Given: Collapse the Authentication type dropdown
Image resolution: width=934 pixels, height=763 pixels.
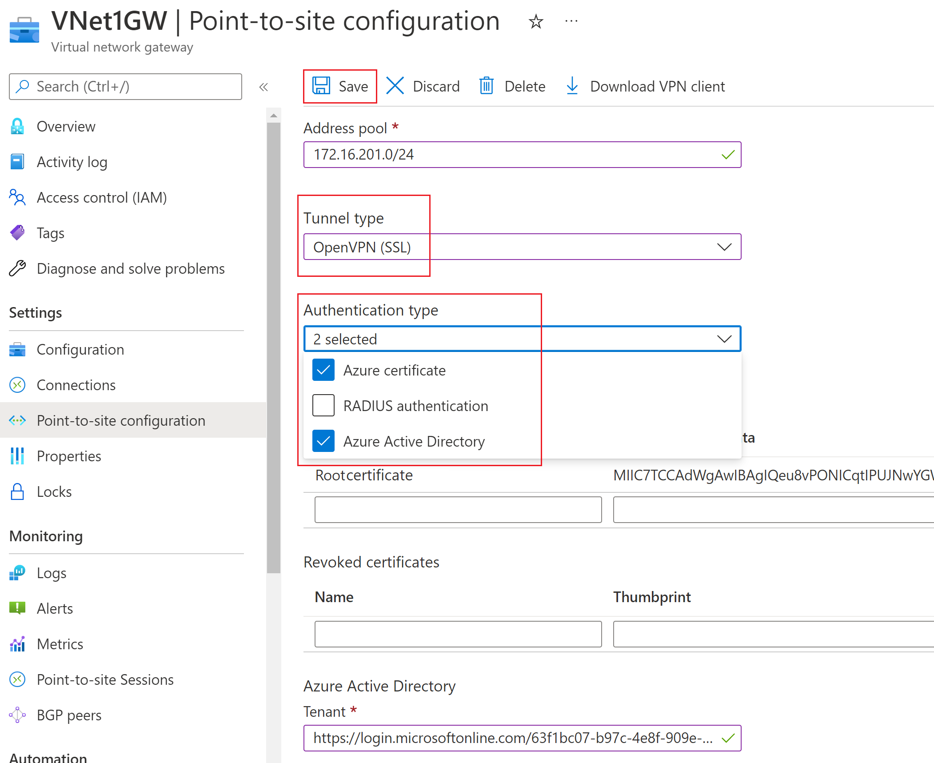Looking at the screenshot, I should click(x=522, y=339).
